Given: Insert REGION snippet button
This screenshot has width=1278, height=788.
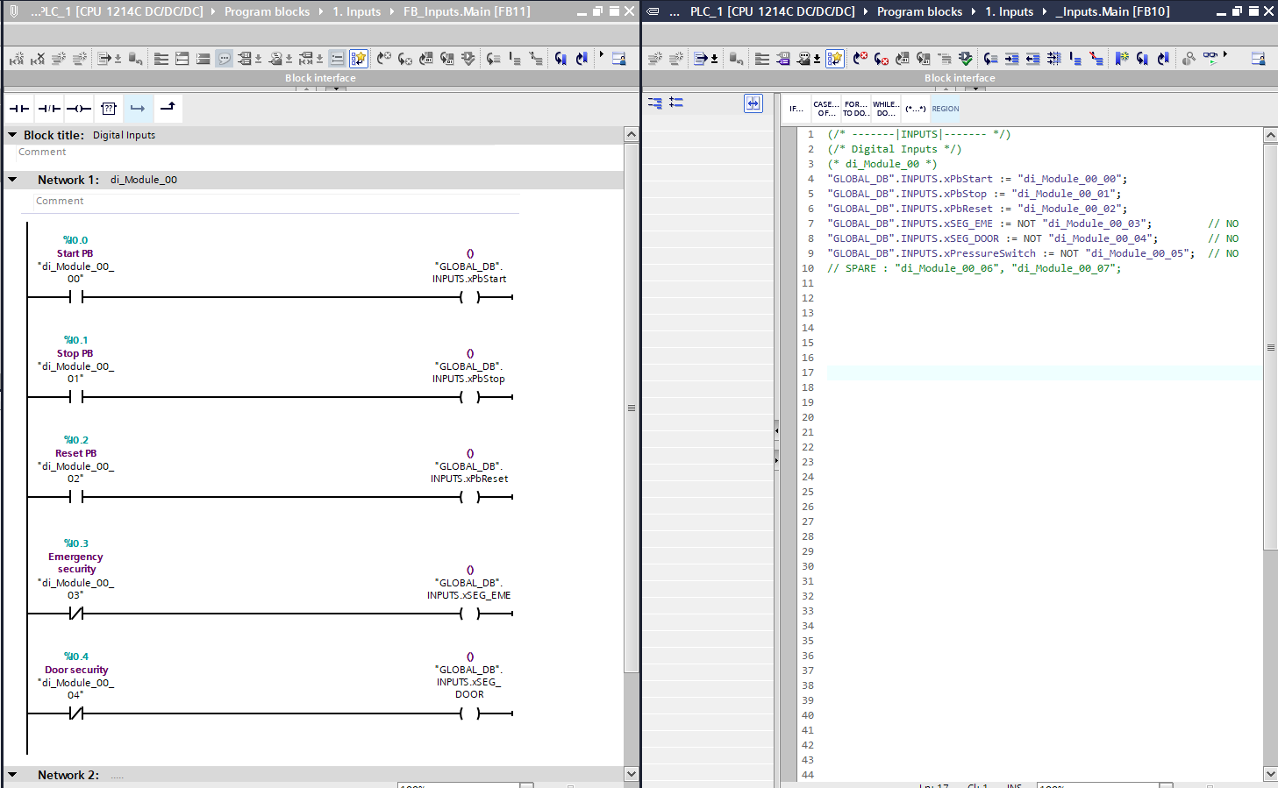Looking at the screenshot, I should point(945,109).
